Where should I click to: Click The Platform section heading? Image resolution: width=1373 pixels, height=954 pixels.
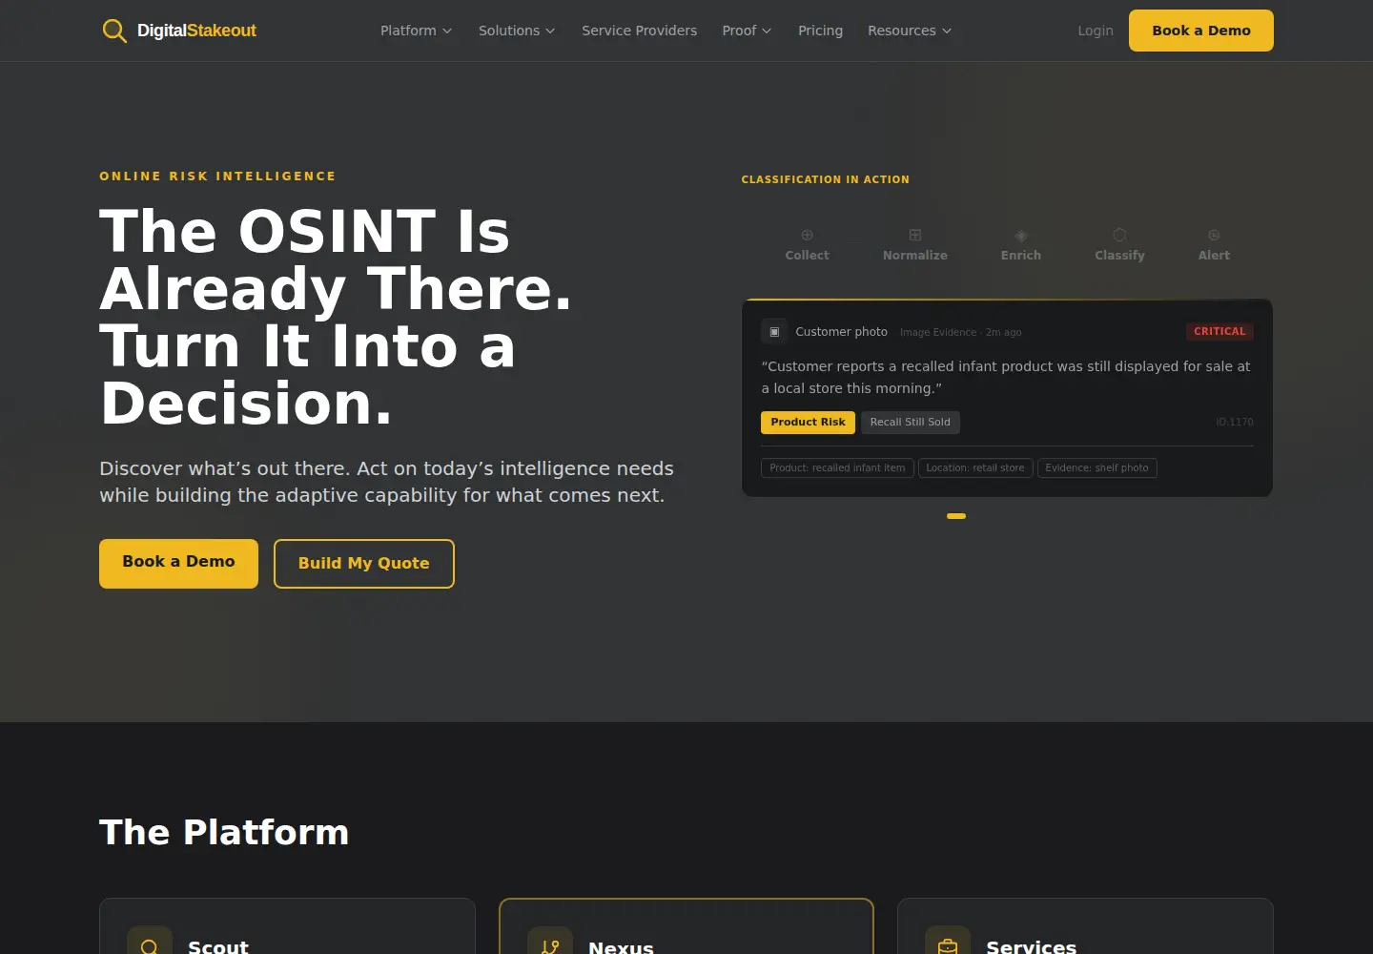(x=224, y=832)
